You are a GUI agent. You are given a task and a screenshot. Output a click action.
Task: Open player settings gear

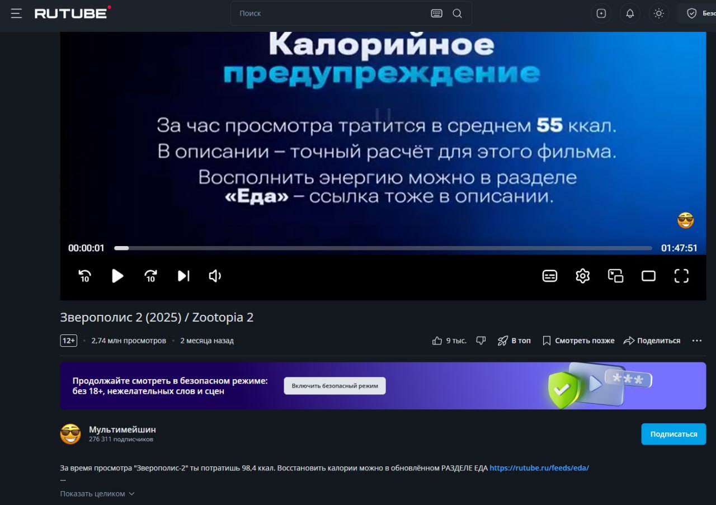coord(582,276)
